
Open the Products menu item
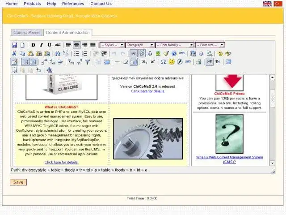(32, 4)
